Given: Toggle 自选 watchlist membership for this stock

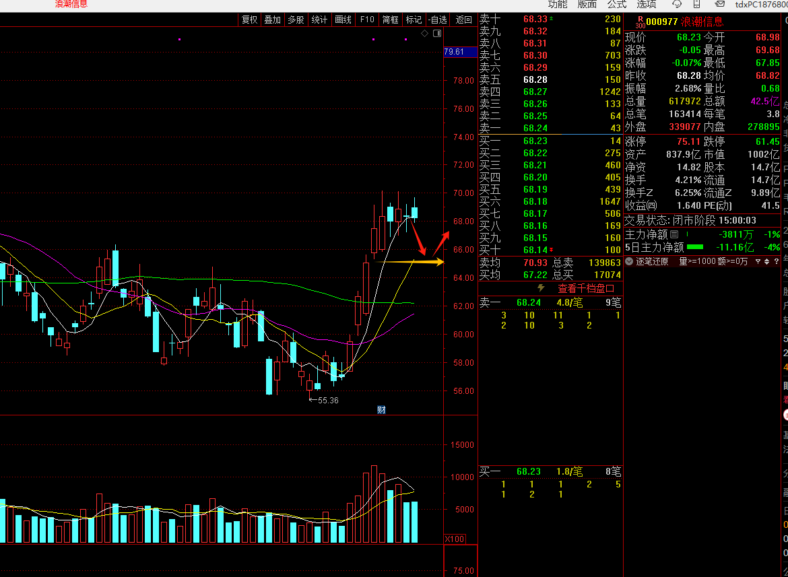Looking at the screenshot, I should coord(438,20).
